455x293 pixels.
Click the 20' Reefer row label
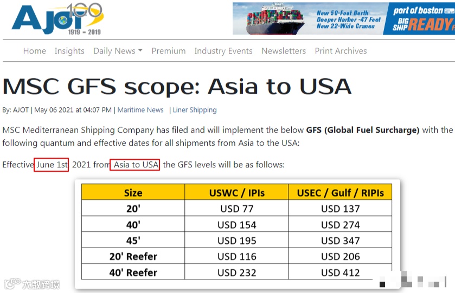[x=133, y=256]
